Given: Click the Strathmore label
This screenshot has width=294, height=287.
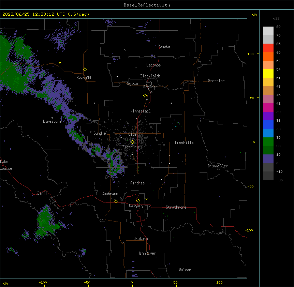Looking at the screenshot, I should [176, 207].
